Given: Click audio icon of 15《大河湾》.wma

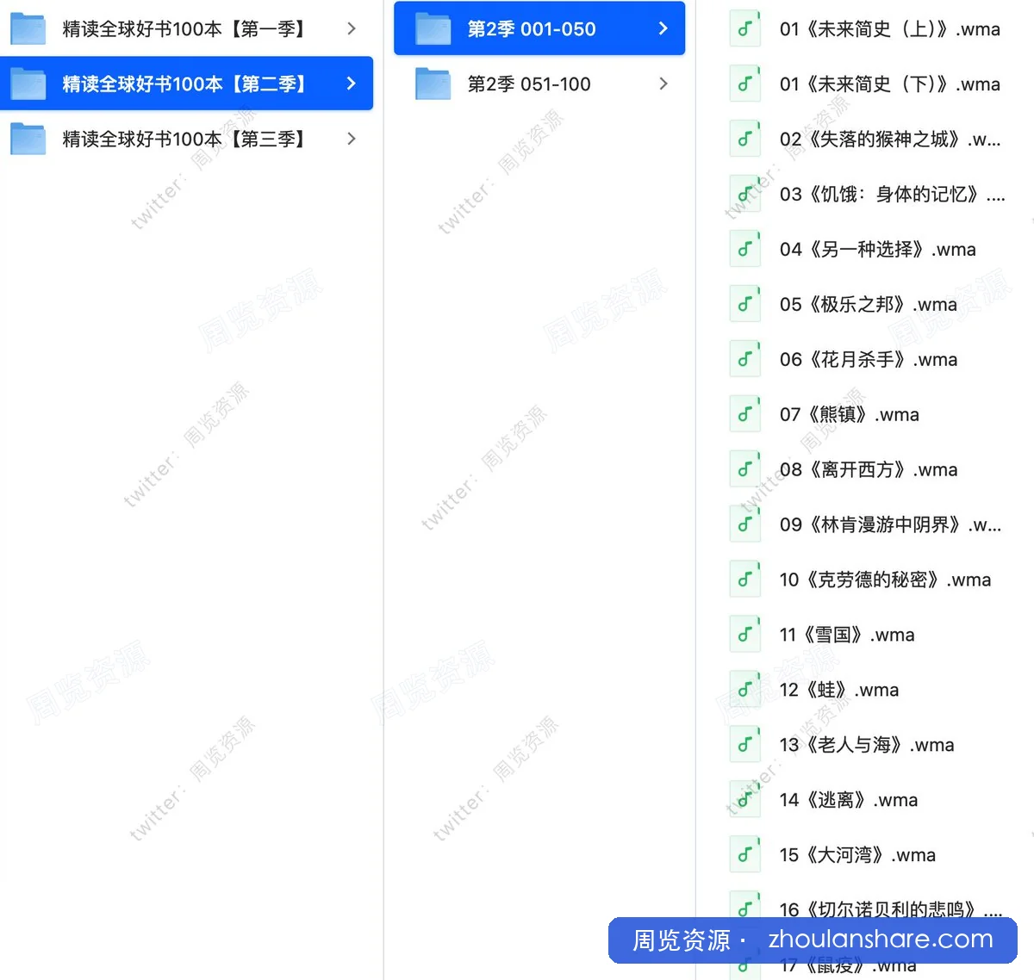Looking at the screenshot, I should pos(744,855).
